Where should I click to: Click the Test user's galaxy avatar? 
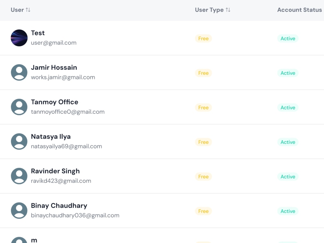19,38
